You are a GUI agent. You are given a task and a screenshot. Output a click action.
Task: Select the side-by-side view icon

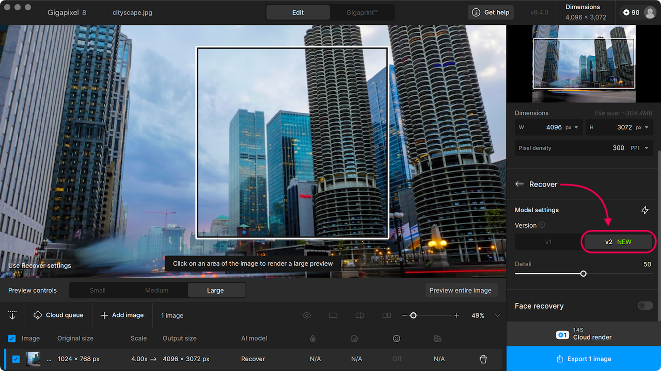point(386,315)
